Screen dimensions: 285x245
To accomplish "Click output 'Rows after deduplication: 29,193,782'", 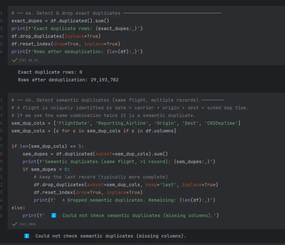I will click(x=68, y=80).
